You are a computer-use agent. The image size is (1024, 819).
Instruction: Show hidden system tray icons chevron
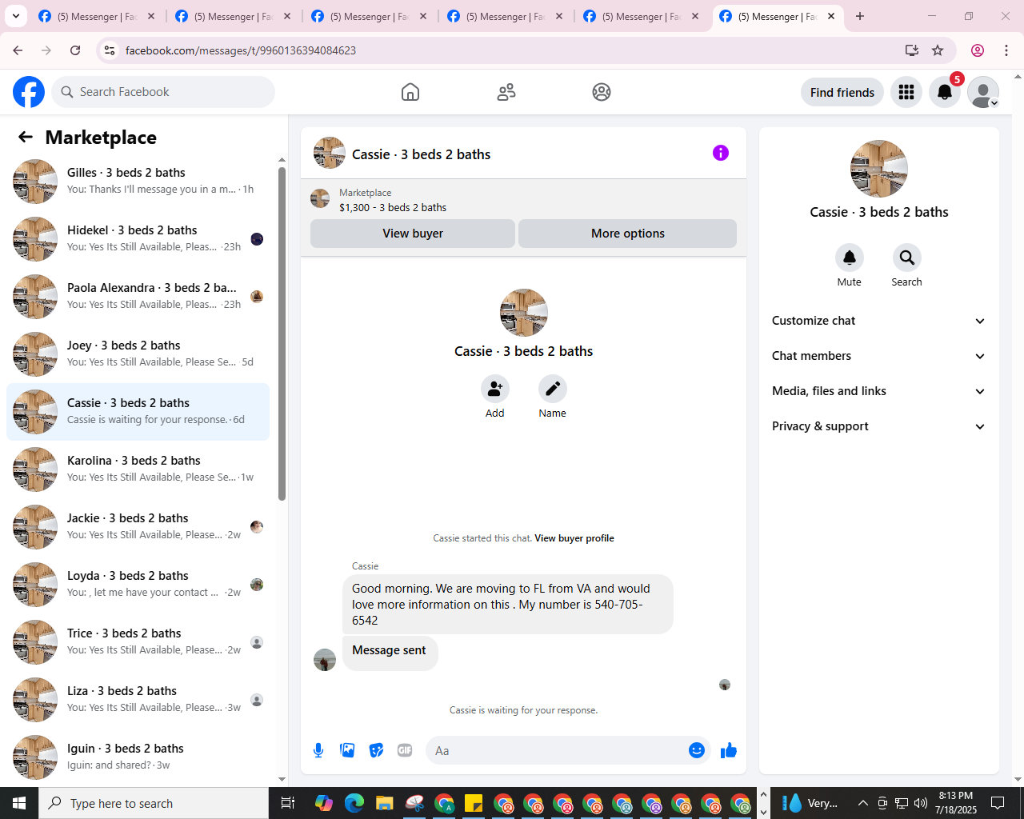(862, 803)
